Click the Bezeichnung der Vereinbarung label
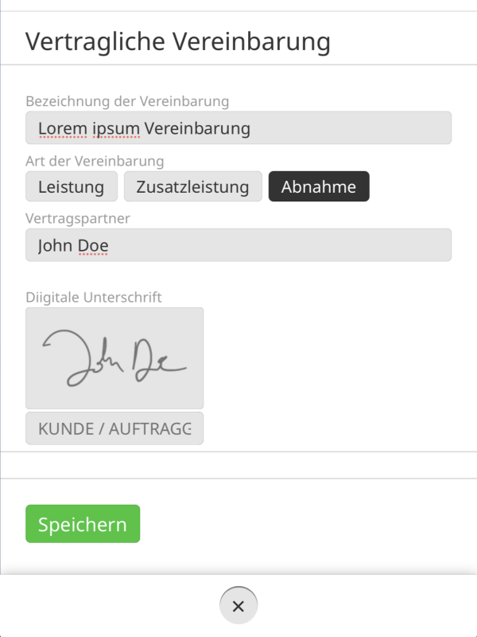Image resolution: width=477 pixels, height=637 pixels. [x=127, y=102]
